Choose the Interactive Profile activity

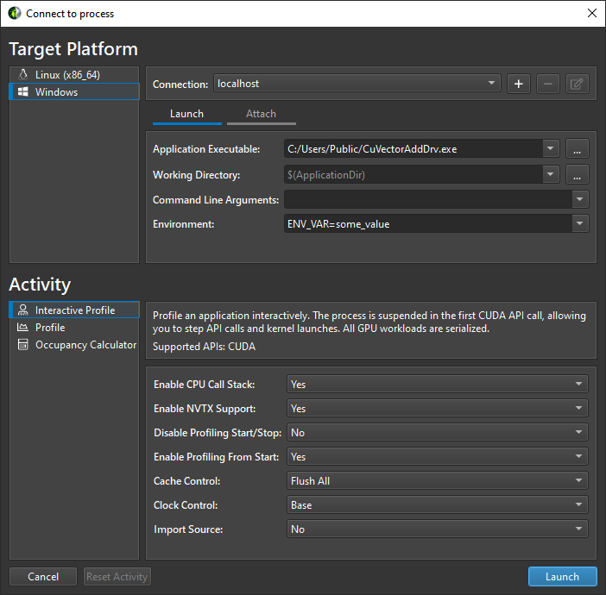pos(74,310)
